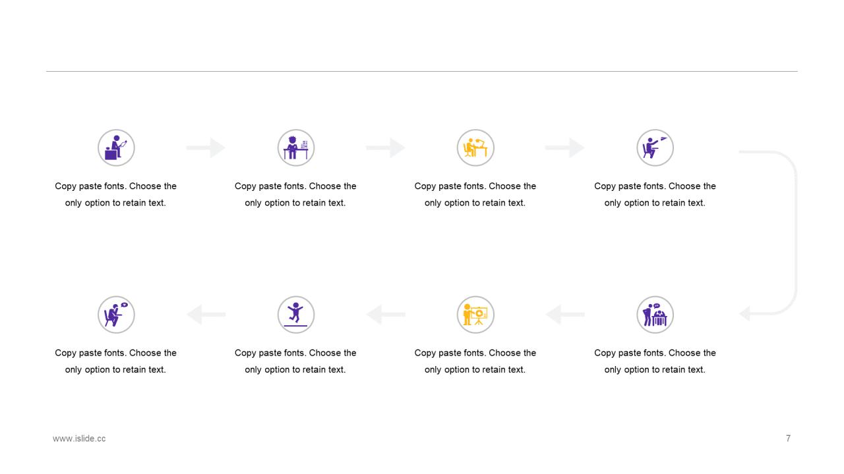Select the text under the yellow desk-lamp icon

(475, 194)
